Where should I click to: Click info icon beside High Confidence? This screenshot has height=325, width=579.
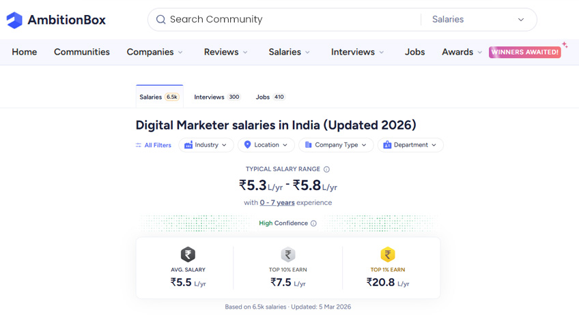coord(313,223)
